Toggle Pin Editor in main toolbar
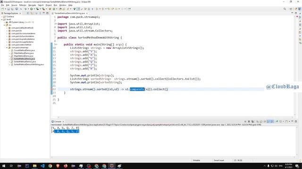Screen dimensions: 302x169 pyautogui.click(x=129, y=9)
